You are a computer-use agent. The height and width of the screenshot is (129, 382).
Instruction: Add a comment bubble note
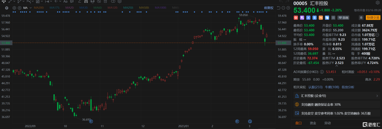point(72,2)
